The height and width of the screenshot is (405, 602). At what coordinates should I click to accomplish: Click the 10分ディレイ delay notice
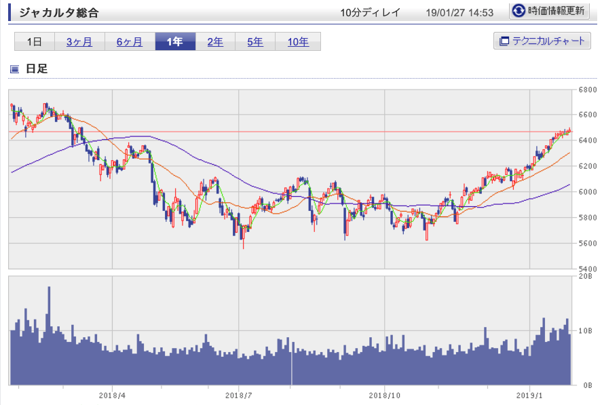tap(371, 12)
